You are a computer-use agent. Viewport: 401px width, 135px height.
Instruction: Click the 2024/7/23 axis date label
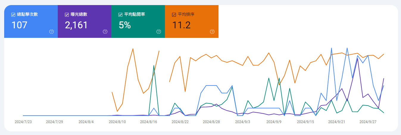tap(23, 122)
